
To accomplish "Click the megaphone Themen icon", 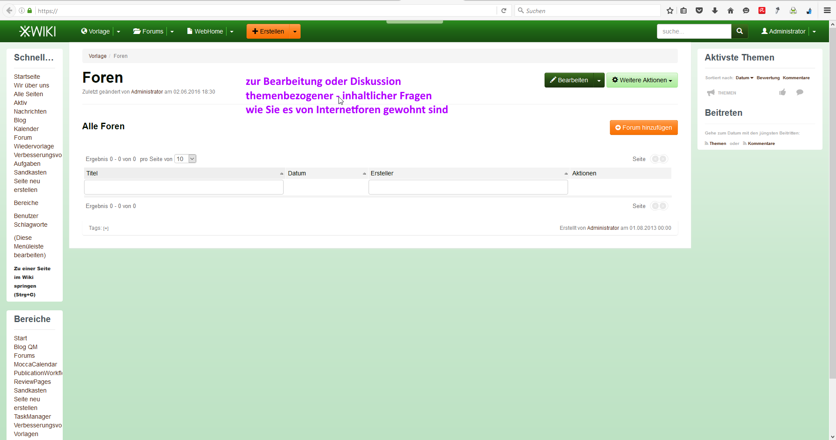I will click(711, 93).
